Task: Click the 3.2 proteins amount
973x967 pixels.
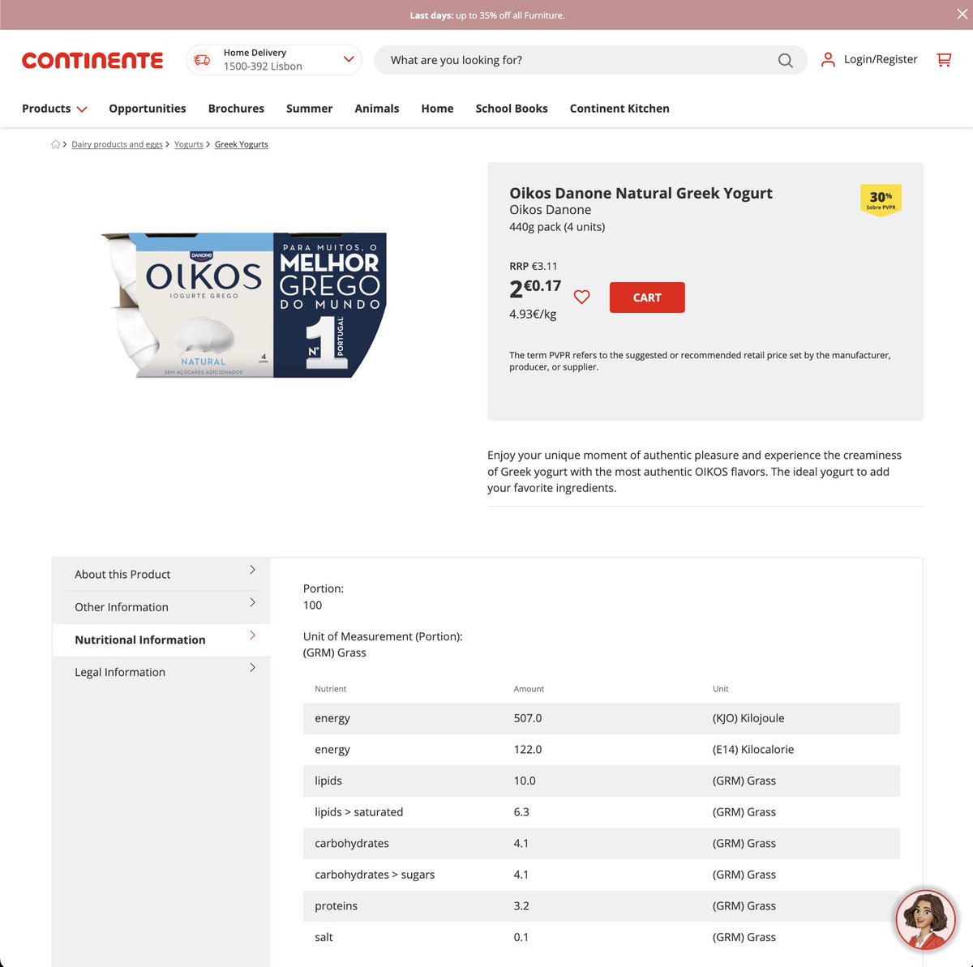Action: click(x=521, y=906)
